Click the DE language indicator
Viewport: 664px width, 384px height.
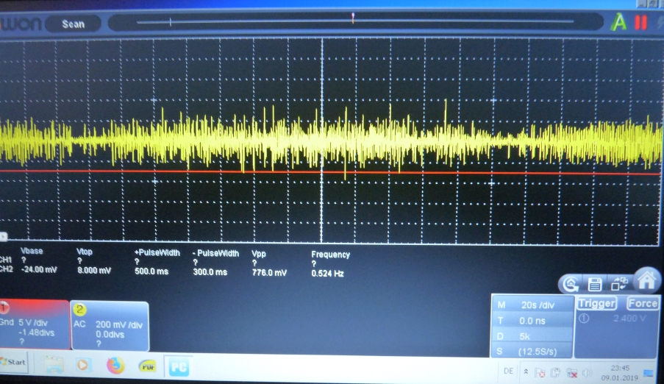tap(509, 371)
